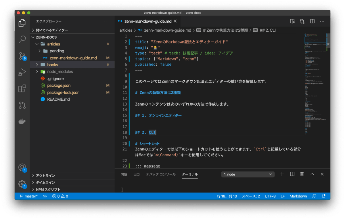Select the zenn-markdown-guide.md editor tab

[147, 21]
